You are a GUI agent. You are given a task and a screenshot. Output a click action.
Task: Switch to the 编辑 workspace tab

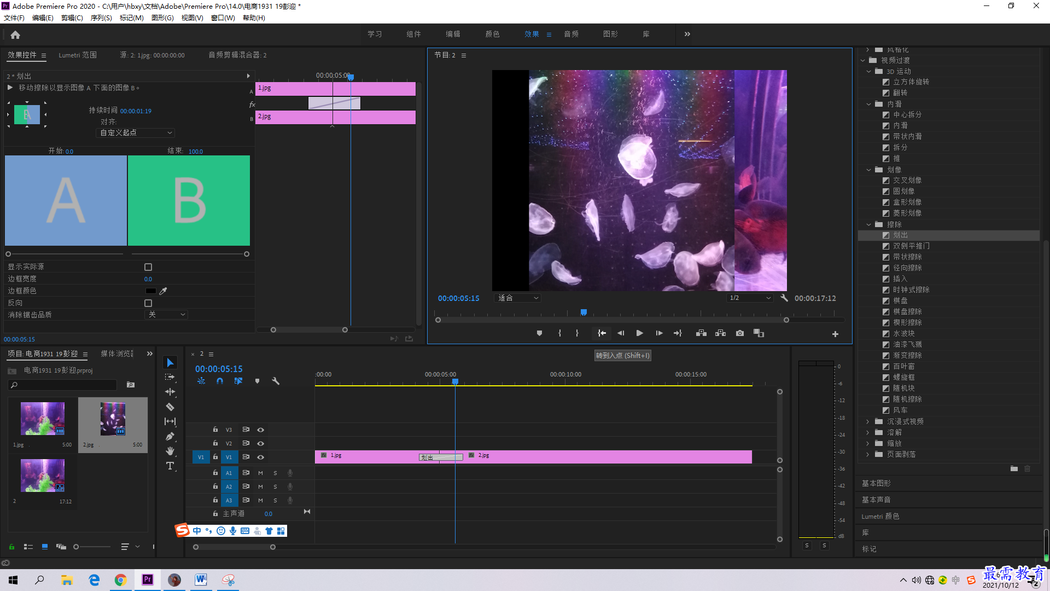[x=453, y=34]
